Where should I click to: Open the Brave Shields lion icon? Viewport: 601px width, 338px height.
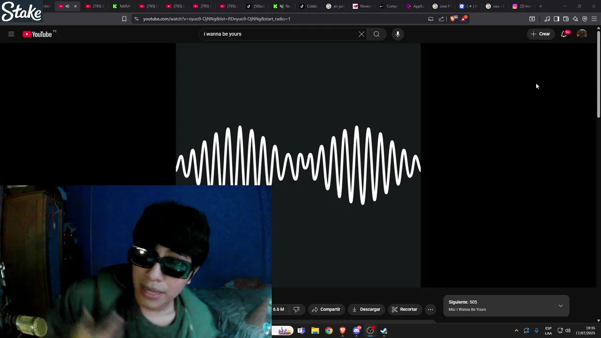[x=453, y=19]
